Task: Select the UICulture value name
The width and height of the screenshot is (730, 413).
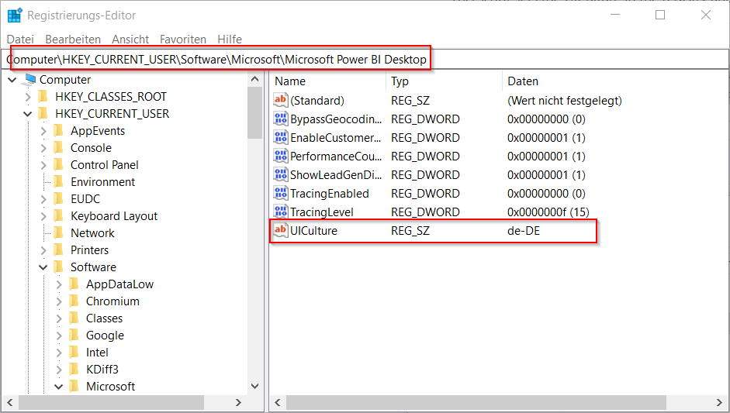Action: [x=313, y=231]
